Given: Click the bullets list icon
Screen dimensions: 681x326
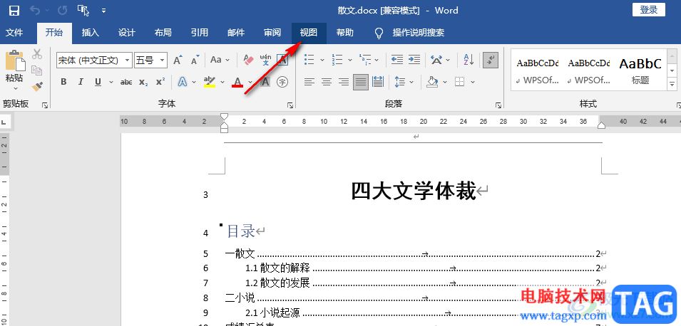Looking at the screenshot, I should tap(309, 59).
